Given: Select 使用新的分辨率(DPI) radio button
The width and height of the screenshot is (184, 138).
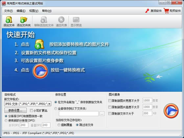Looking at the screenshot, I should [x=6, y=121].
